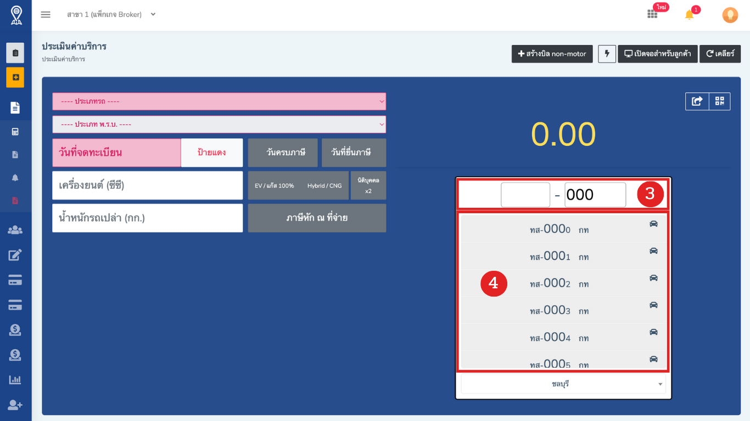
Task: Click the app logo in the sidebar
Action: pyautogui.click(x=16, y=15)
